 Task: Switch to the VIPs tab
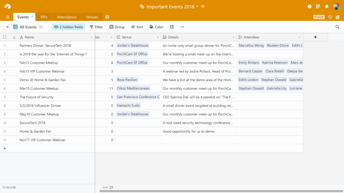coord(44,17)
